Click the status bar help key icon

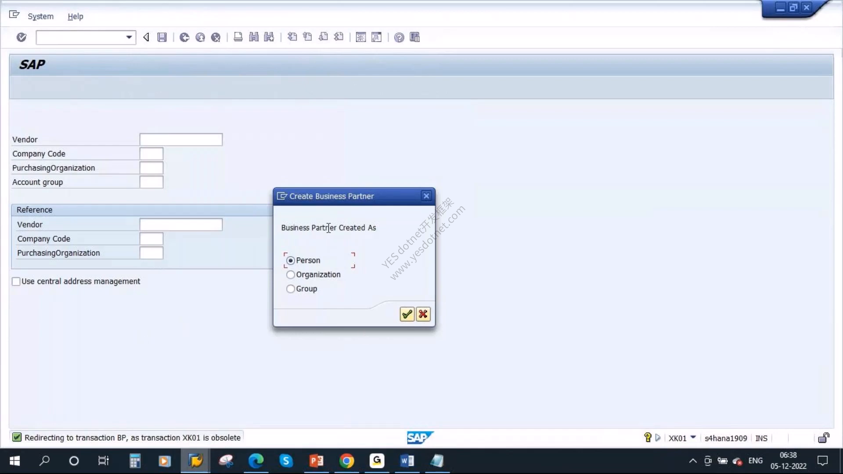click(x=648, y=437)
